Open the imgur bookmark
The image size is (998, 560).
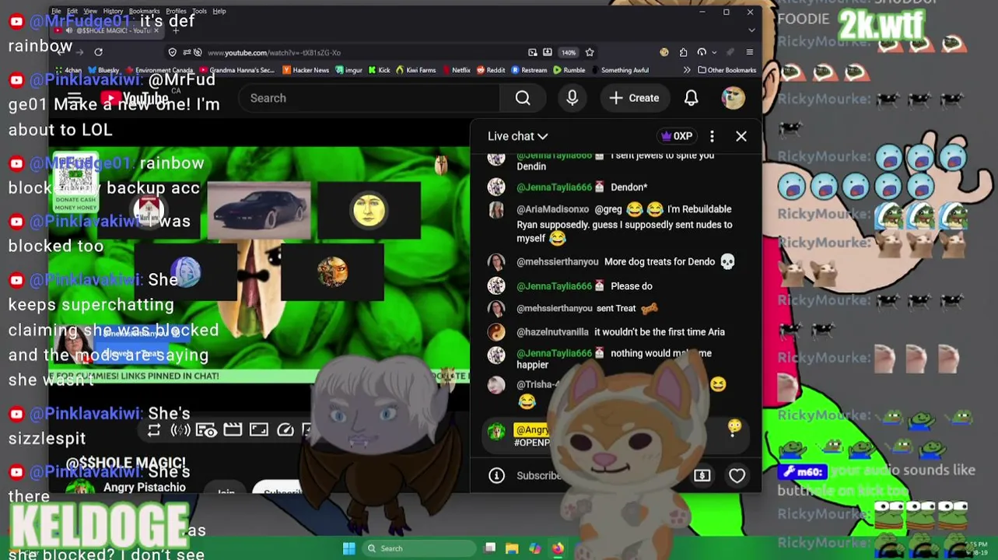tap(348, 70)
